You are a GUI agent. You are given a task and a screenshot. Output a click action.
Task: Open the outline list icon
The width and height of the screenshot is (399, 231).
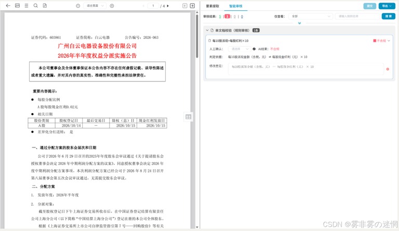pyautogui.click(x=26, y=6)
